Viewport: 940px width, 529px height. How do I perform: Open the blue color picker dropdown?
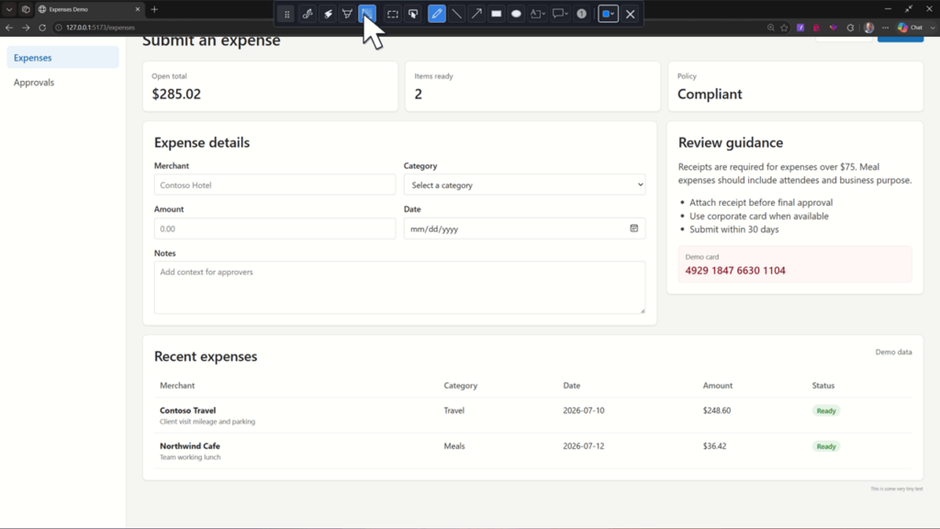(x=608, y=14)
